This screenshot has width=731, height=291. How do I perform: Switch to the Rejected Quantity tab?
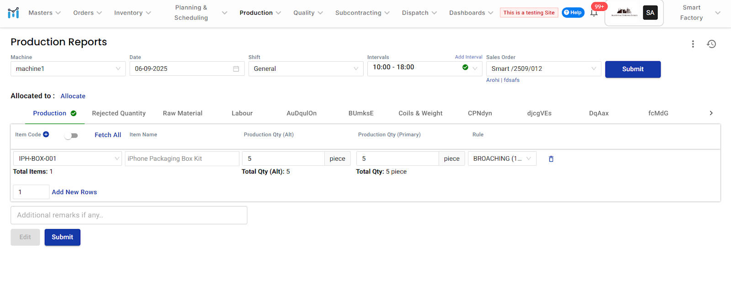119,113
